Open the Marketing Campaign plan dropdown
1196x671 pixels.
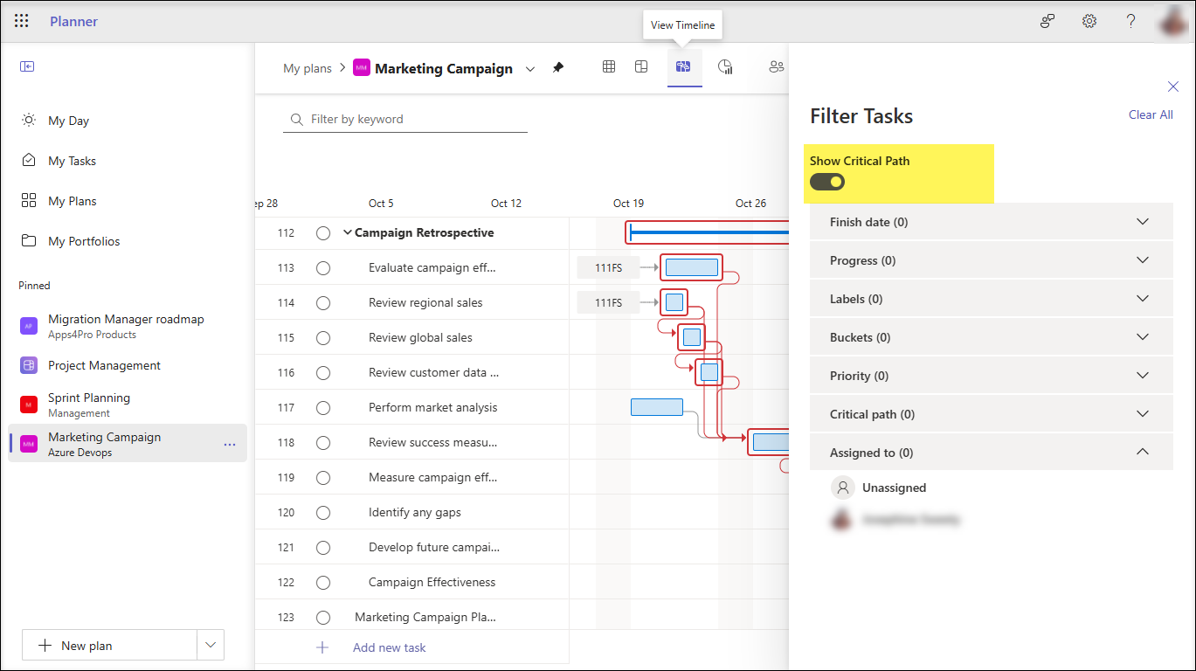click(530, 67)
